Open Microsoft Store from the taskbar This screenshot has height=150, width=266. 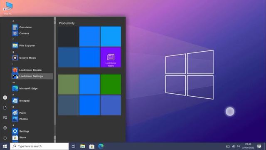point(92,146)
